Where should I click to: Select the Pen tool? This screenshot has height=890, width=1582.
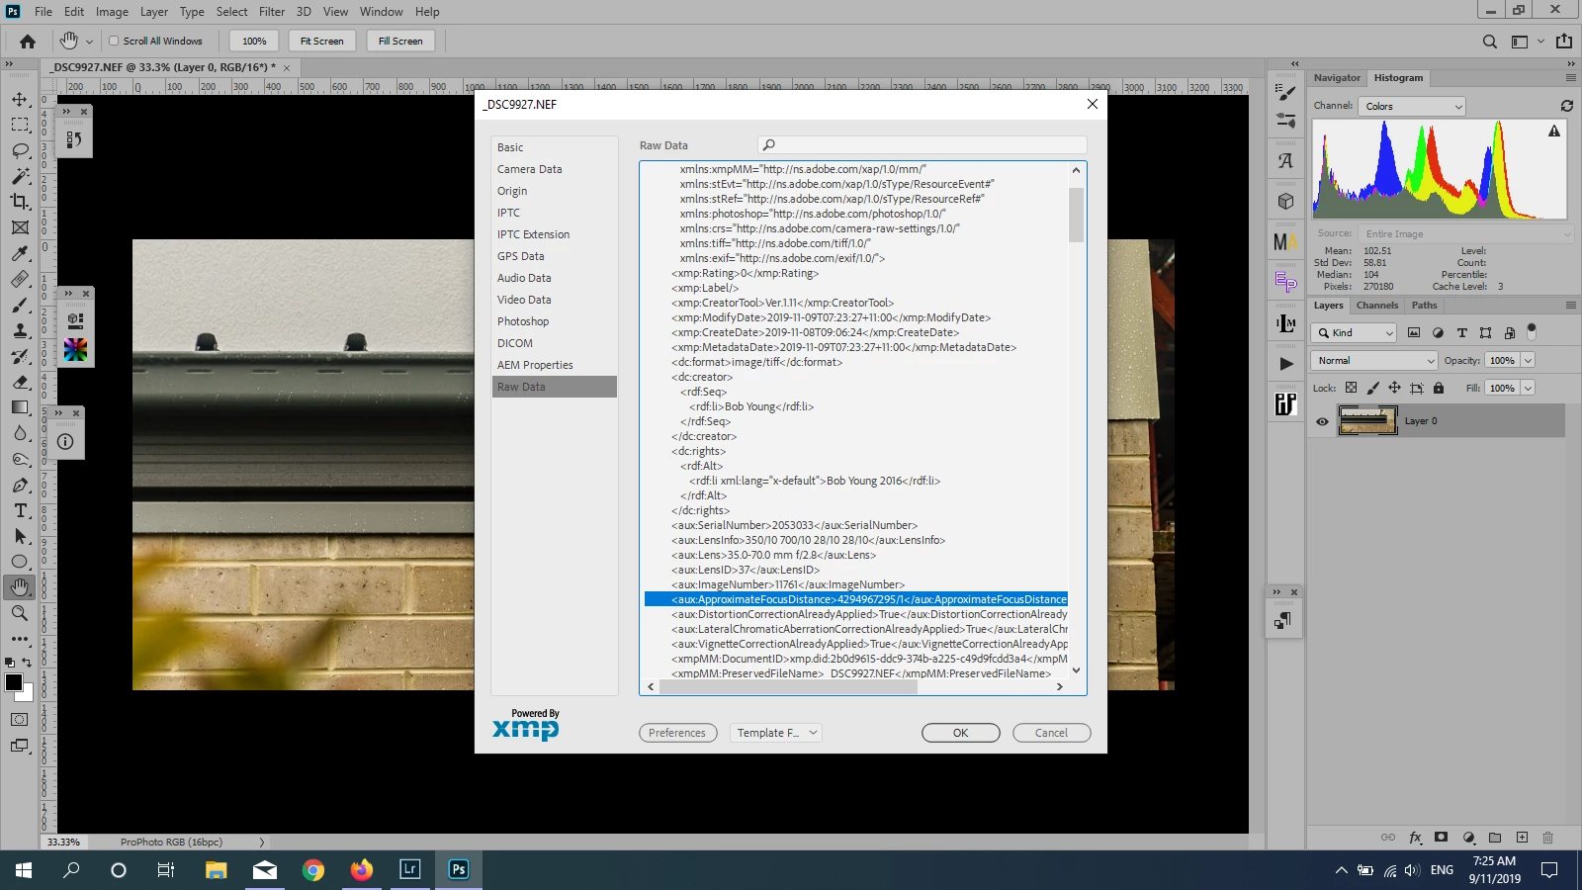click(x=20, y=485)
